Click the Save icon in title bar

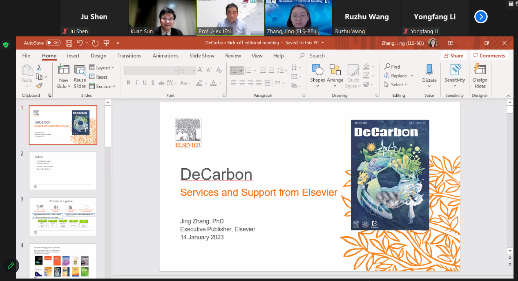click(69, 43)
